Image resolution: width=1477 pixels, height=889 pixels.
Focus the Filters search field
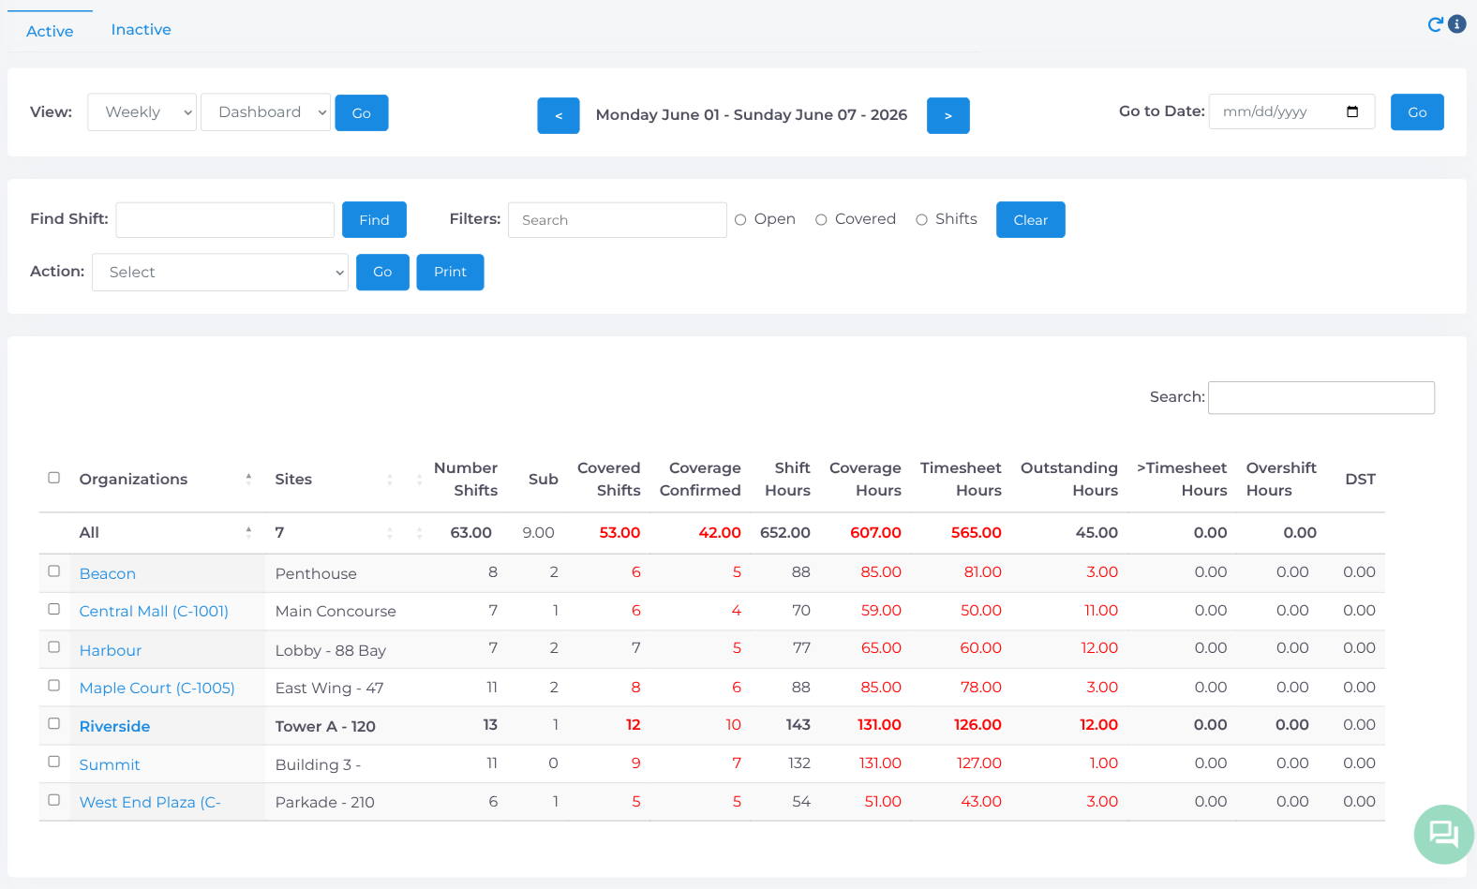point(618,220)
